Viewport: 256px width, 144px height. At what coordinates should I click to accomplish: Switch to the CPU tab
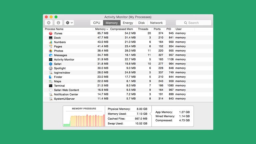click(x=97, y=23)
